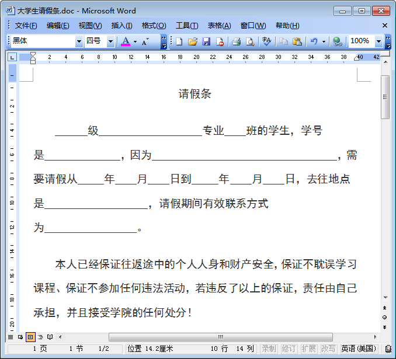Jump to the previous page with the double up arrow
This screenshot has height=359, width=396.
click(385, 308)
